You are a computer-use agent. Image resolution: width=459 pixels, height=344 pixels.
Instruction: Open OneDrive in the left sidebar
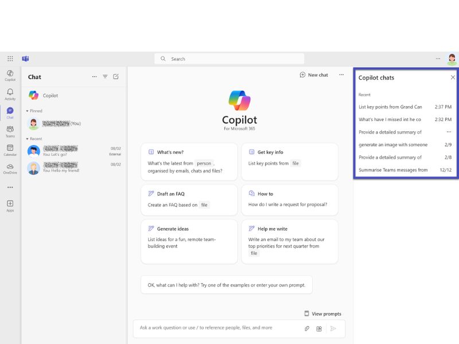click(x=10, y=168)
